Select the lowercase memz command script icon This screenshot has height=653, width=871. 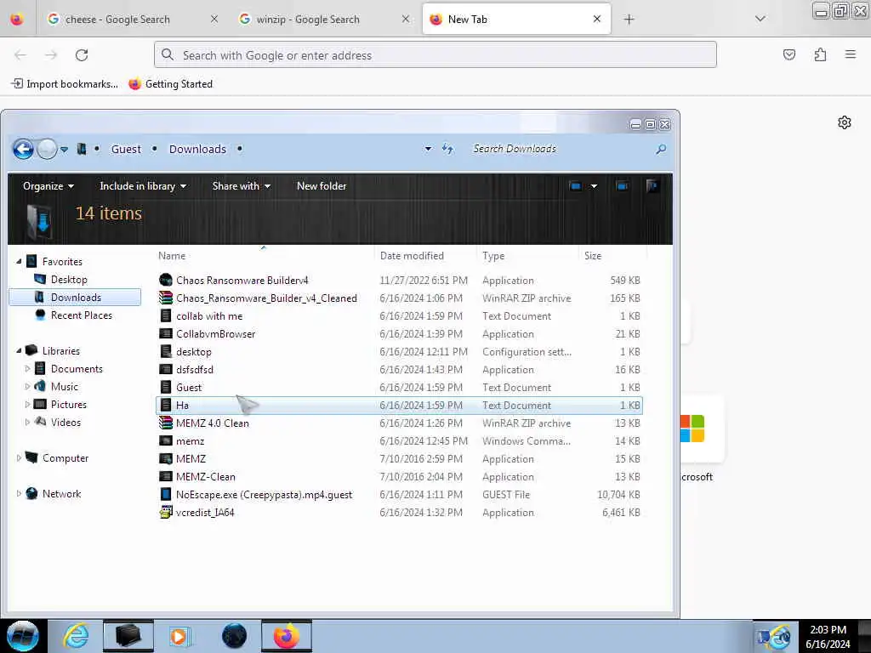(166, 441)
